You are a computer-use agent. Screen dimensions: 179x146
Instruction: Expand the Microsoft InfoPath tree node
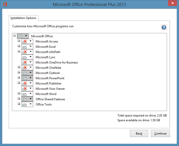pyautogui.click(x=19, y=51)
